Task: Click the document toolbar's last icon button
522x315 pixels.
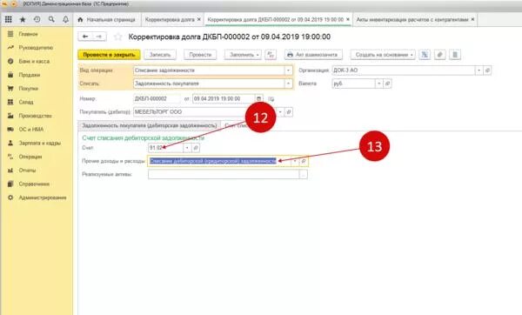Action: (455, 55)
